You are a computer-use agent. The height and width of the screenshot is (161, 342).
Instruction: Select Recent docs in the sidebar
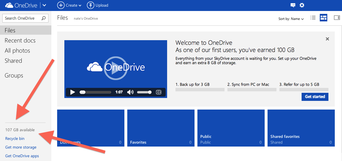(20, 40)
